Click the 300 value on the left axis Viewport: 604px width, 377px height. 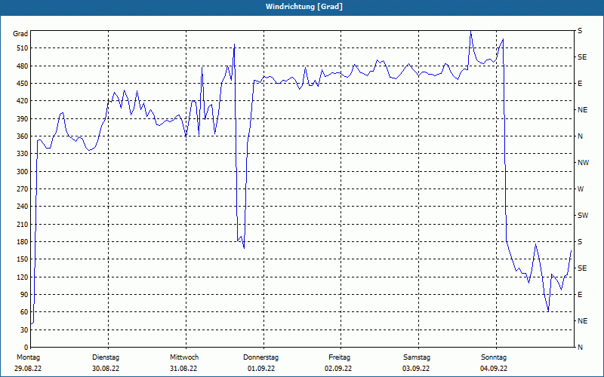point(23,172)
